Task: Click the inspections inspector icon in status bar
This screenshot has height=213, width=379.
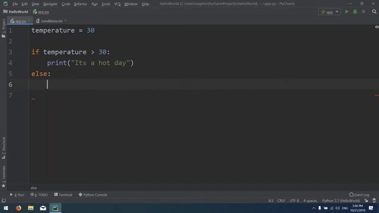Action: tap(374, 201)
